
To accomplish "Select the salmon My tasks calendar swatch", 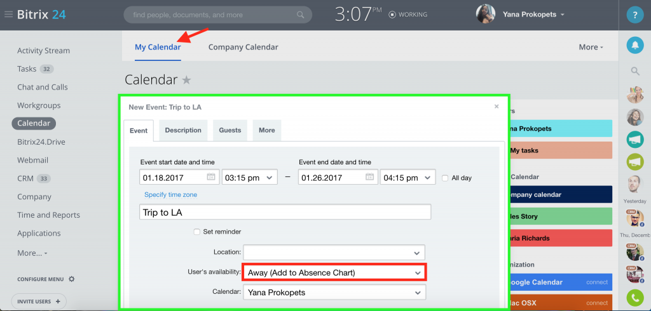I will (561, 150).
